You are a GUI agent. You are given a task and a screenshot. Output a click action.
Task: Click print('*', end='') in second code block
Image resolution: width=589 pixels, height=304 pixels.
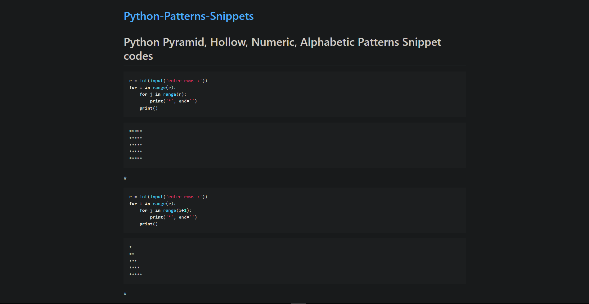[x=173, y=217]
